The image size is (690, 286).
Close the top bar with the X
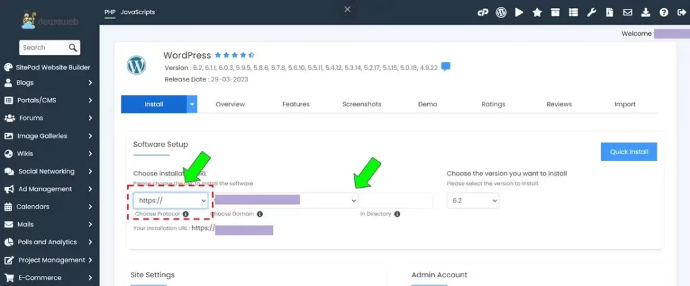click(347, 9)
